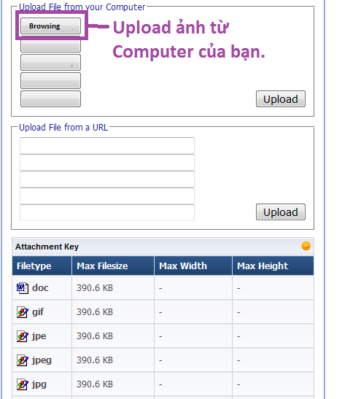342x399 pixels.
Task: Click the image icon beside jpe
Action: pos(23,336)
